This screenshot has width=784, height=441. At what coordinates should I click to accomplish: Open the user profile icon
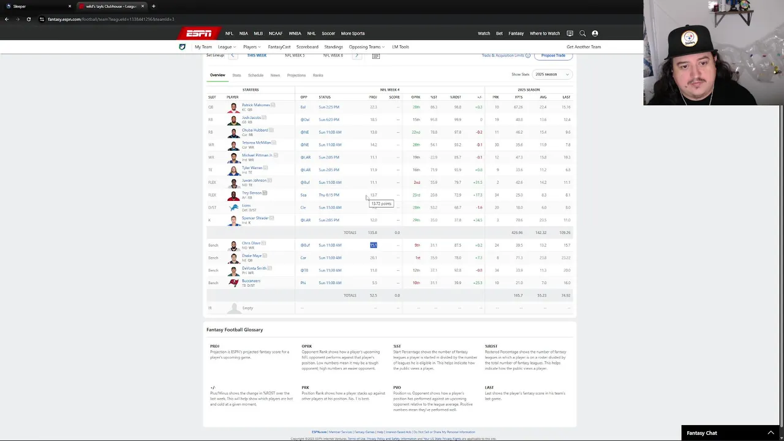[595, 34]
